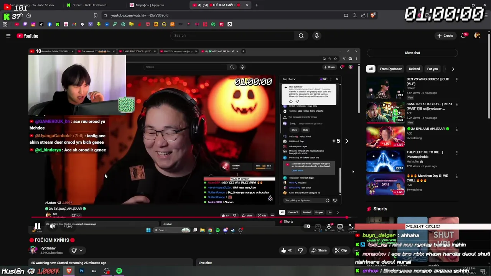Open Instagram bookmark in bookmarks bar
Viewport: 491px width, 276px height.
coord(33,24)
